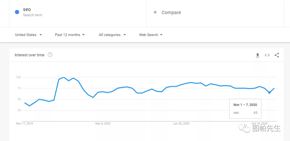290x141 pixels.
Task: Click the Interest over time heading
Action: [x=30, y=55]
